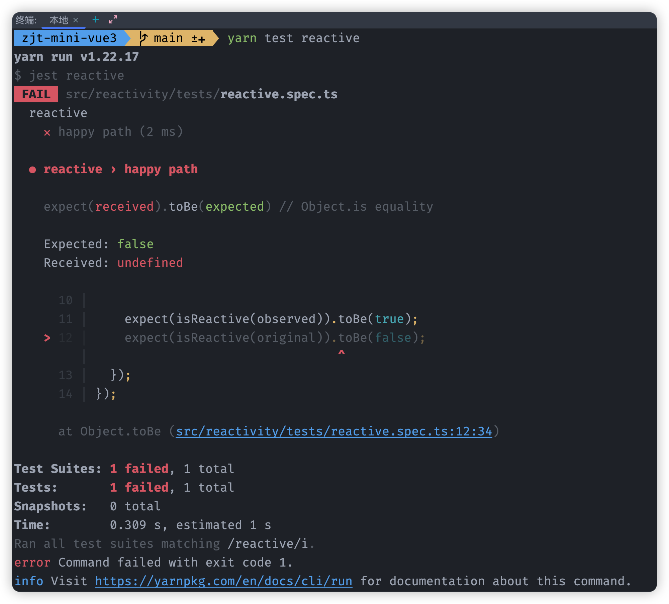Add a new terminal session with plus icon
The height and width of the screenshot is (604, 669).
[x=96, y=20]
